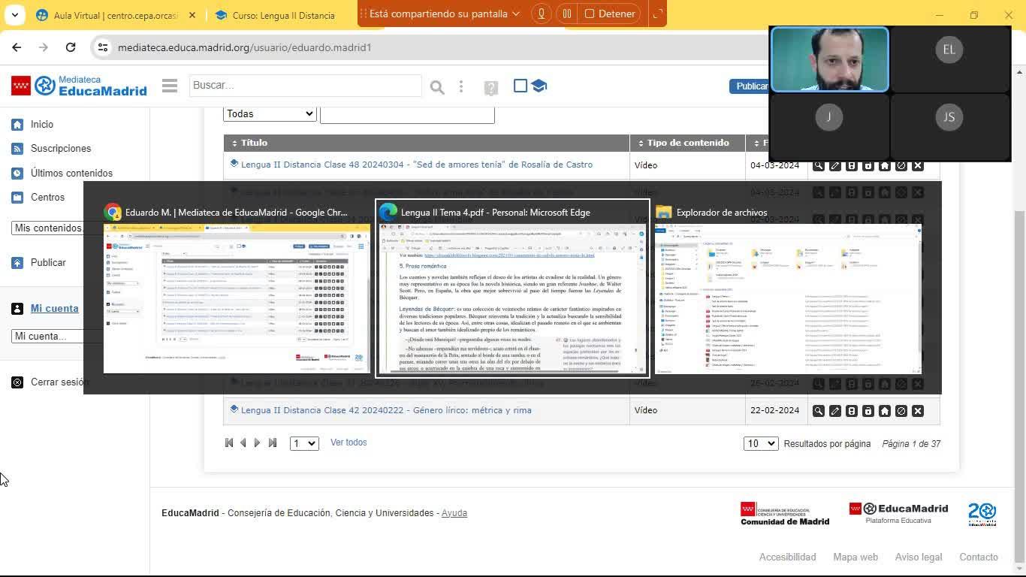Switch to Aula Virtual browser tab
The width and height of the screenshot is (1026, 577).
pyautogui.click(x=116, y=15)
